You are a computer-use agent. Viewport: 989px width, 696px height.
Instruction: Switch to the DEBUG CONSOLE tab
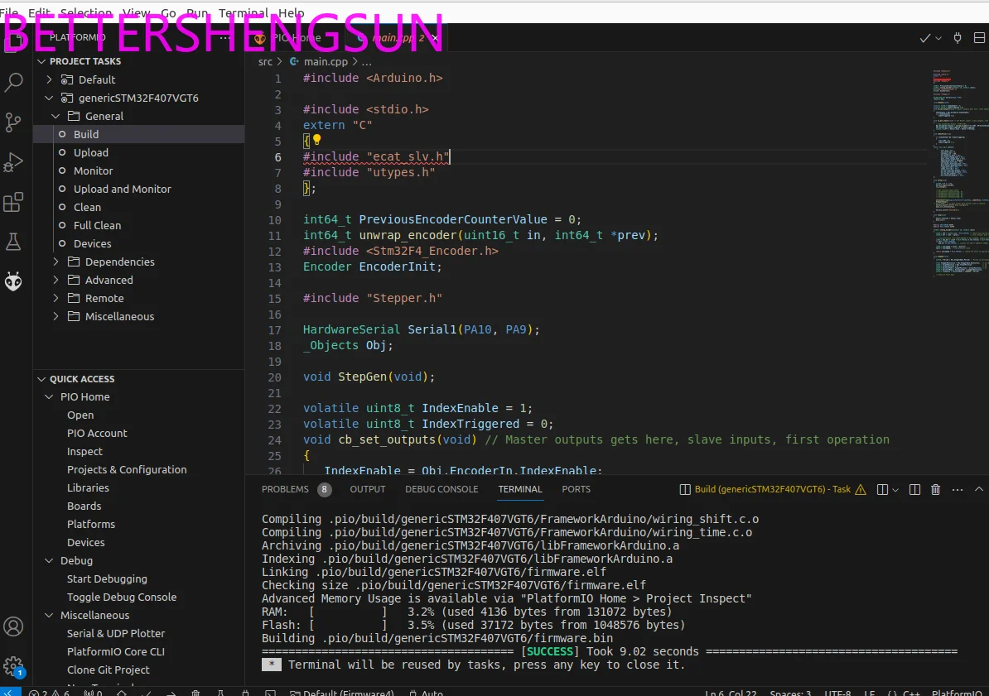[441, 489]
